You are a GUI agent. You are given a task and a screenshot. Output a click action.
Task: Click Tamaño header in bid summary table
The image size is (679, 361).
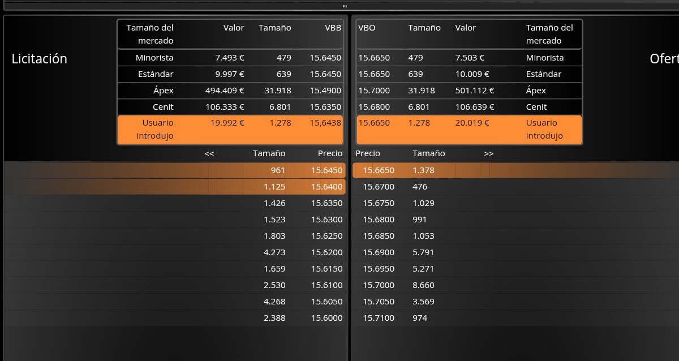[x=275, y=28]
